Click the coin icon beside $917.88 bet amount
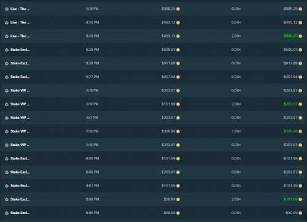 click(x=178, y=63)
